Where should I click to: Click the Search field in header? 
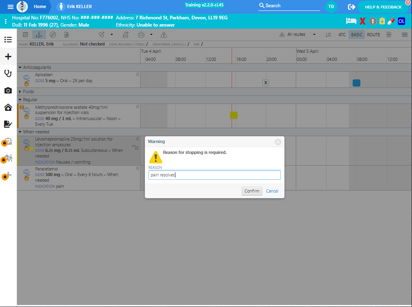[289, 6]
